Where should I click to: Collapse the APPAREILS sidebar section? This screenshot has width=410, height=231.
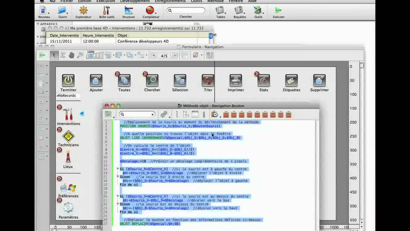click(x=38, y=24)
